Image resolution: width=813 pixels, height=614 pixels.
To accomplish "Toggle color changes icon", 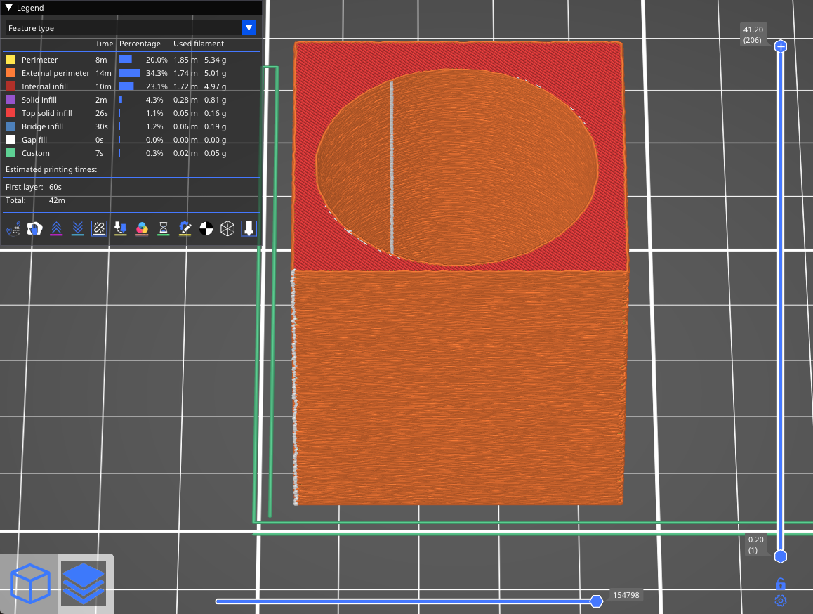I will pyautogui.click(x=142, y=228).
